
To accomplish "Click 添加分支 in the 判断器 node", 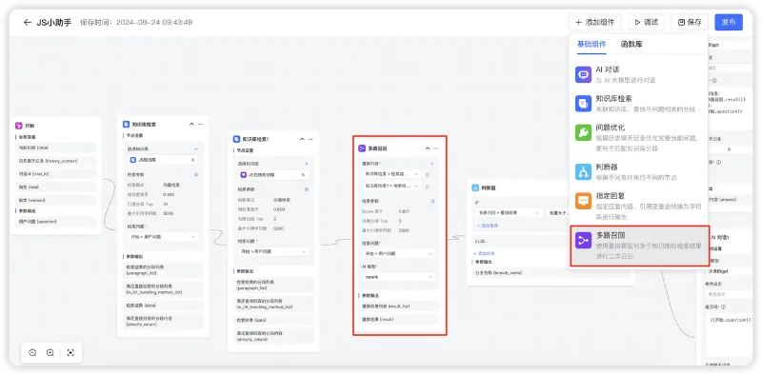I will [x=484, y=253].
